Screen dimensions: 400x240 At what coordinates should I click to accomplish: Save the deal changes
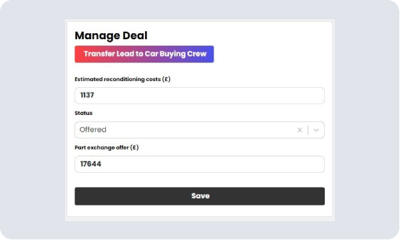[200, 196]
